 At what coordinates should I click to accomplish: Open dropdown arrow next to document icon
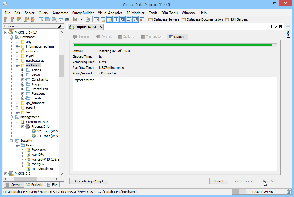point(81,19)
